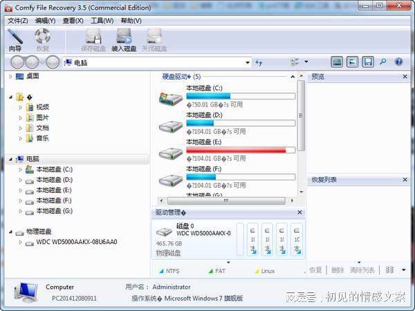
Task: Click the floppy save toolbar icon
Action: (x=368, y=62)
